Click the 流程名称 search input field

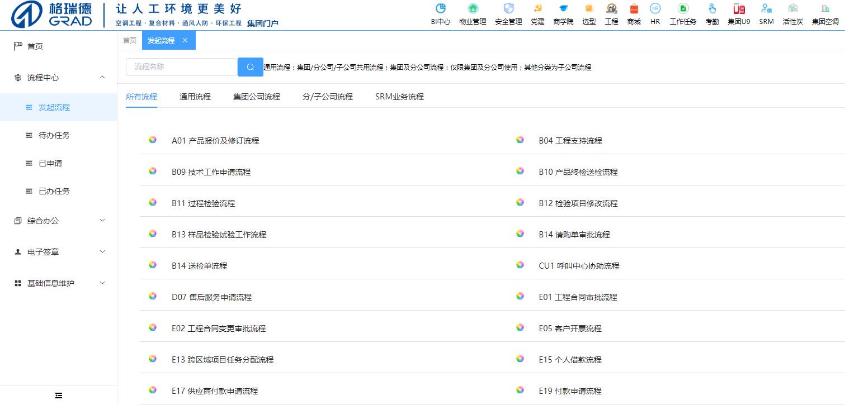click(182, 67)
